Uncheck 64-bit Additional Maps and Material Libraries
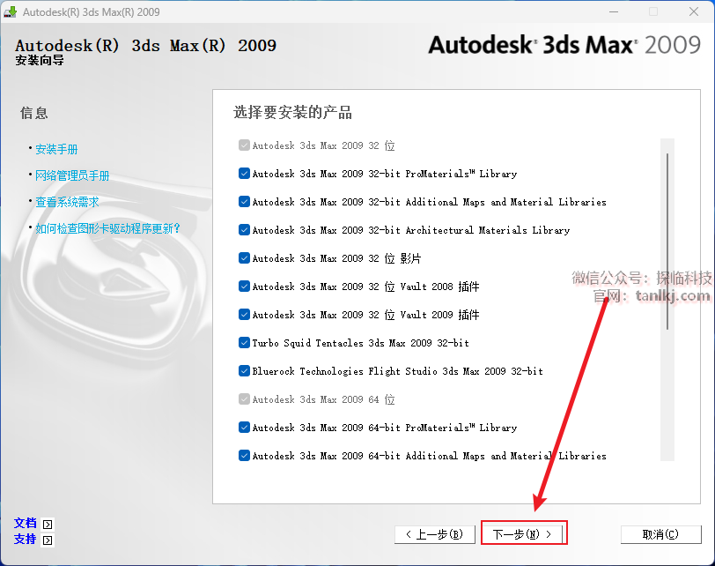This screenshot has width=715, height=566. pos(244,456)
